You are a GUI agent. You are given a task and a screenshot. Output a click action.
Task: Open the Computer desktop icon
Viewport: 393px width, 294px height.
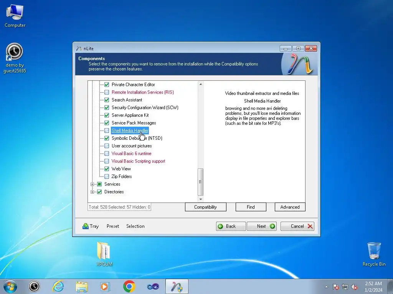coord(15,16)
